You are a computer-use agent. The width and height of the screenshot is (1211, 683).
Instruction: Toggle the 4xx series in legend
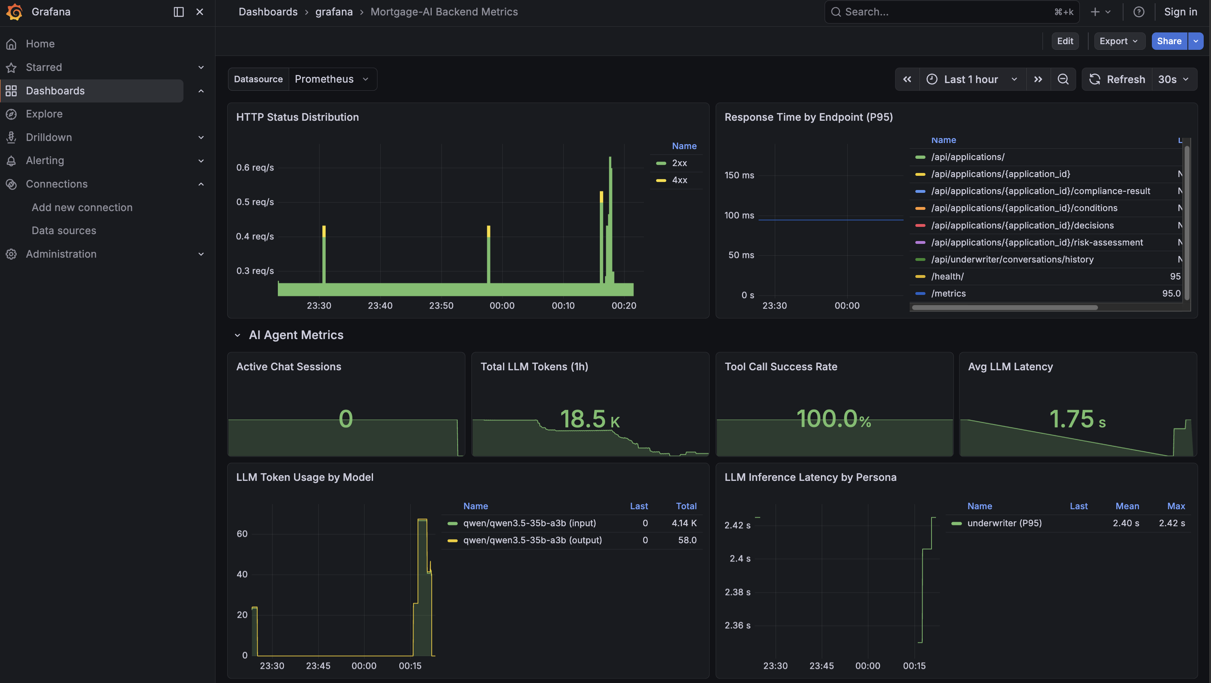[679, 180]
